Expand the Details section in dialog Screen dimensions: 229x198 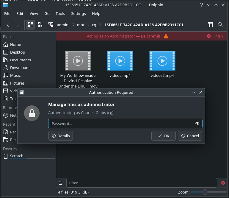click(x=61, y=136)
